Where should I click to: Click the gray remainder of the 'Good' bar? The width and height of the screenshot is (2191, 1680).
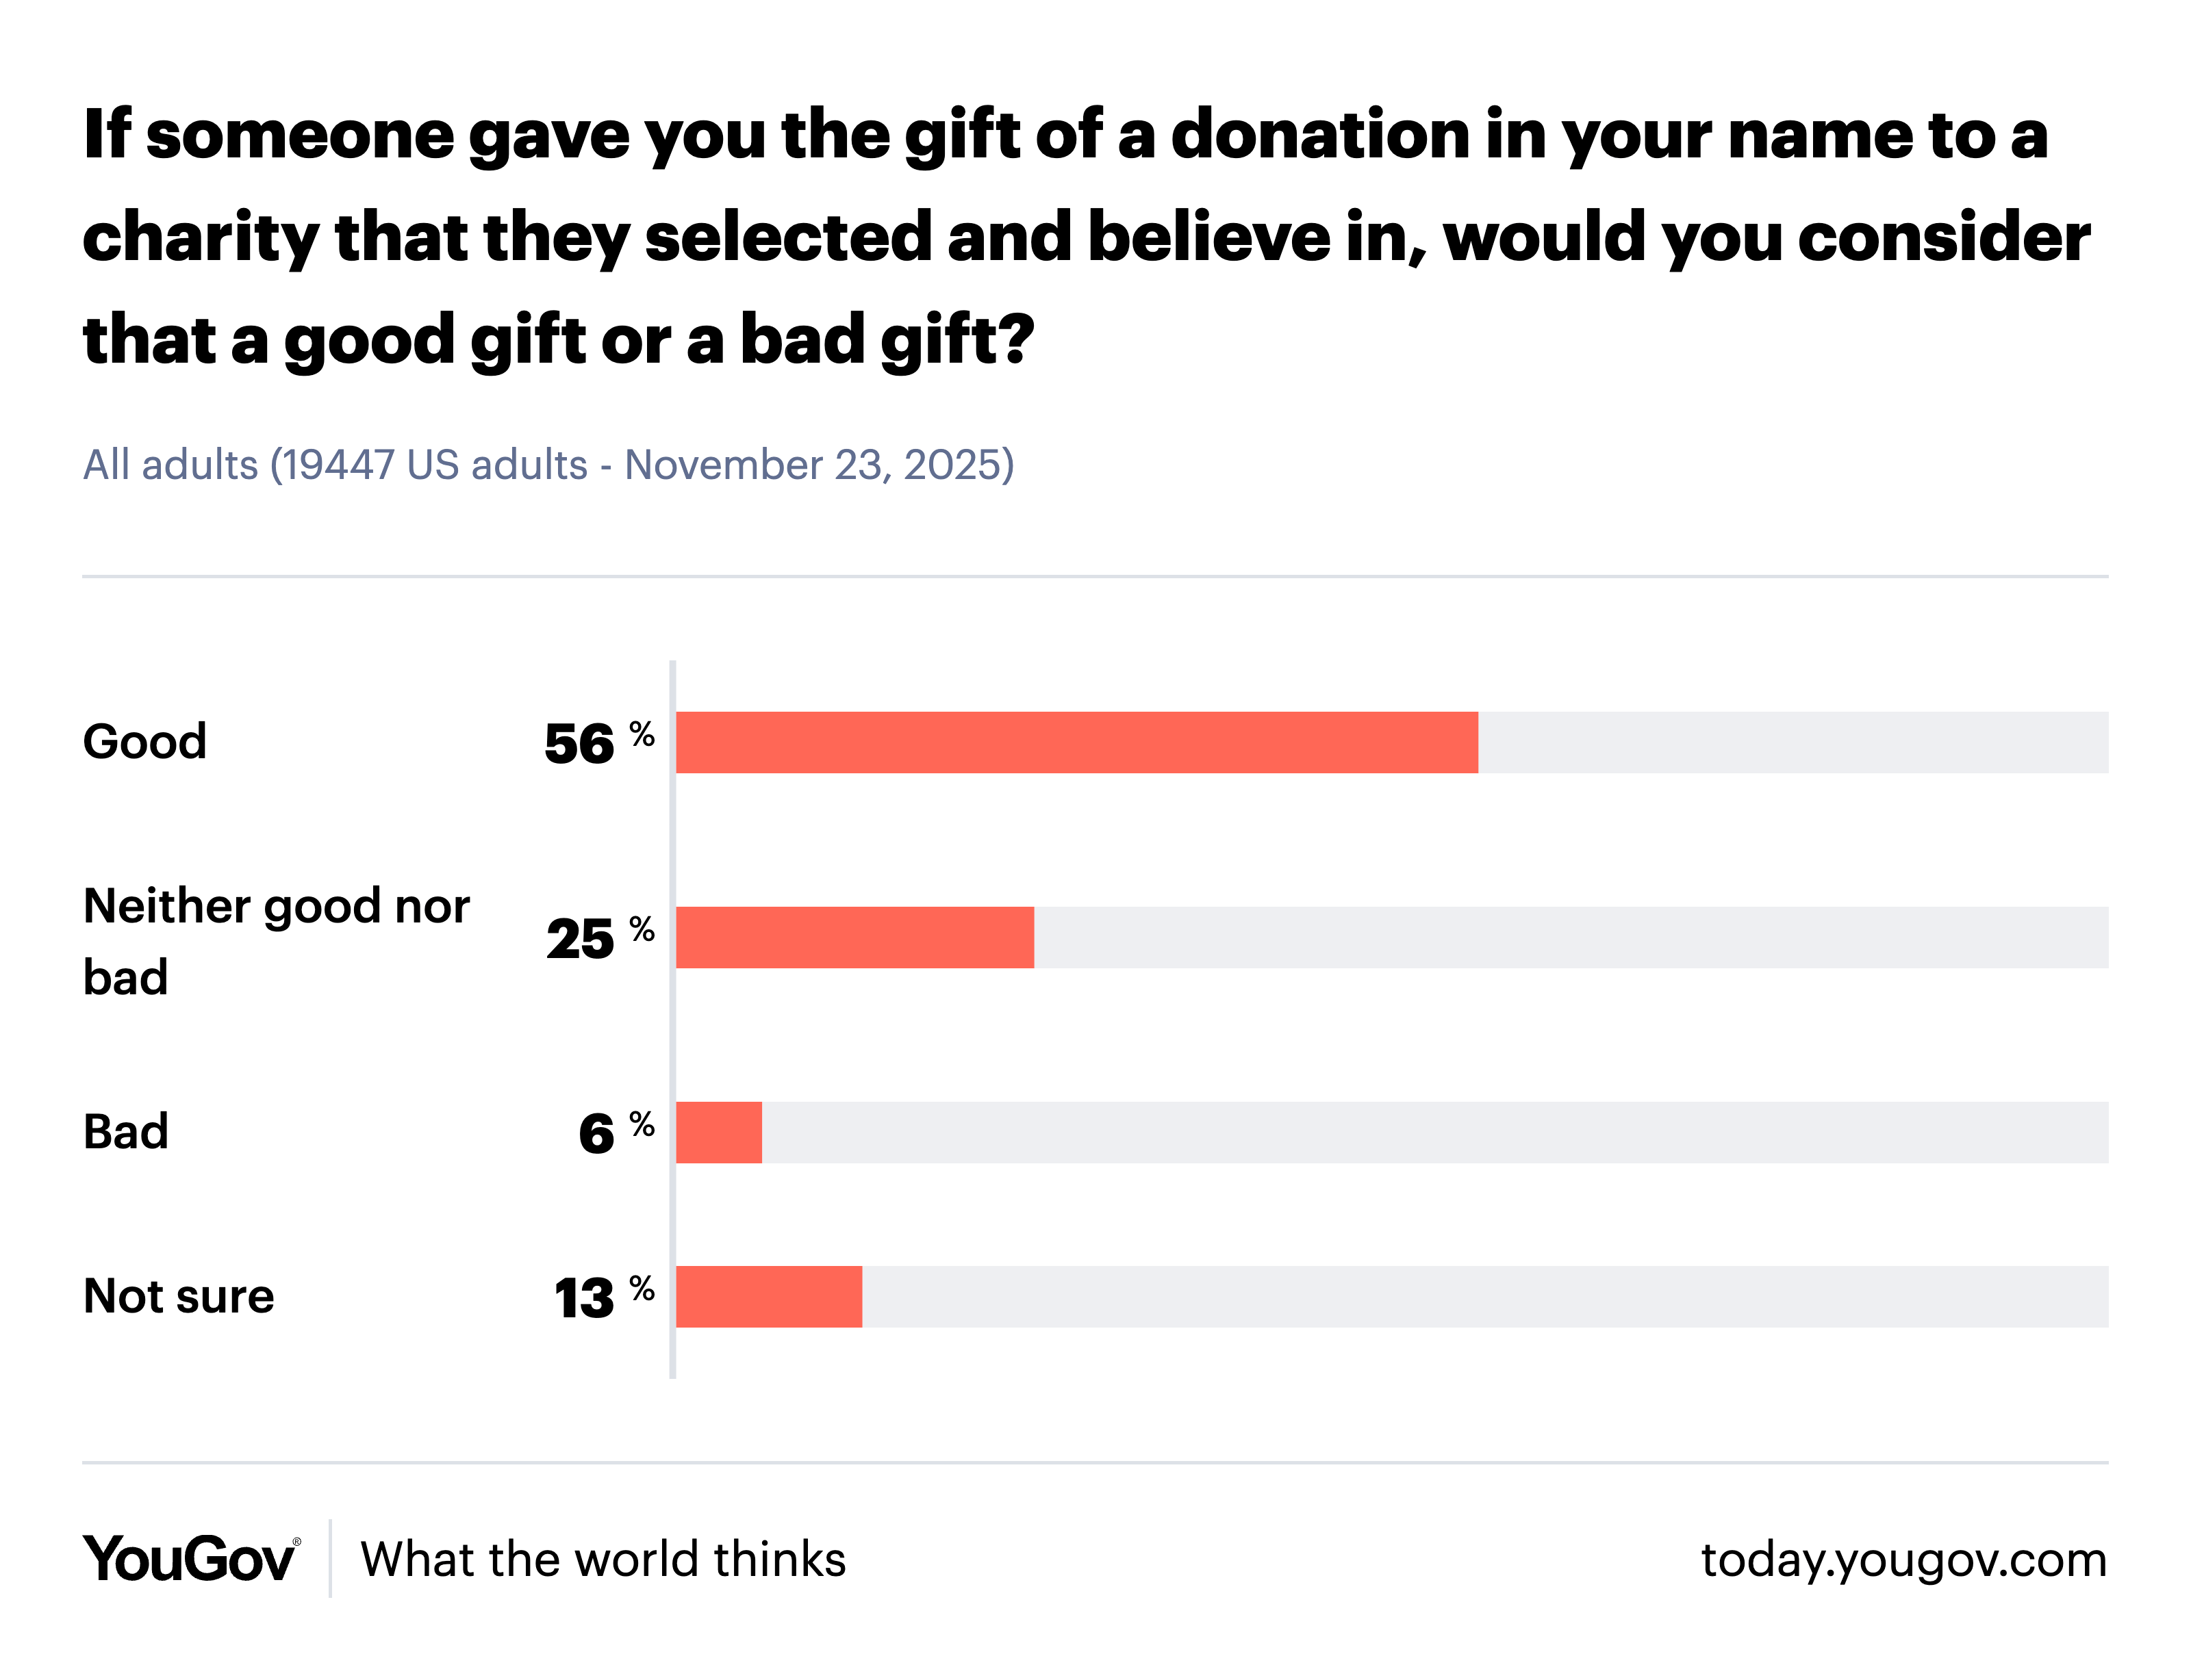[1792, 743]
